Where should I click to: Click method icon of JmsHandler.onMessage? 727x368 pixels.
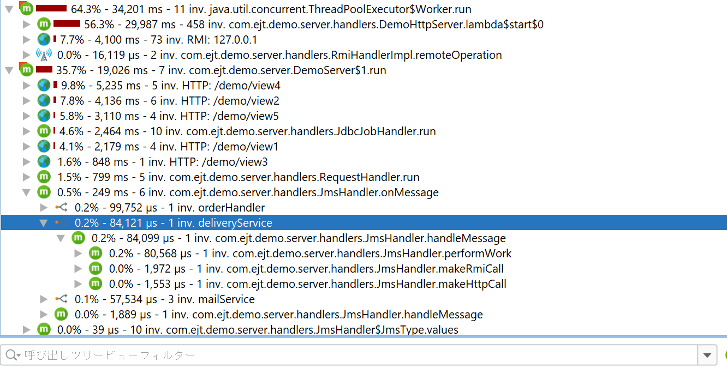coord(44,192)
